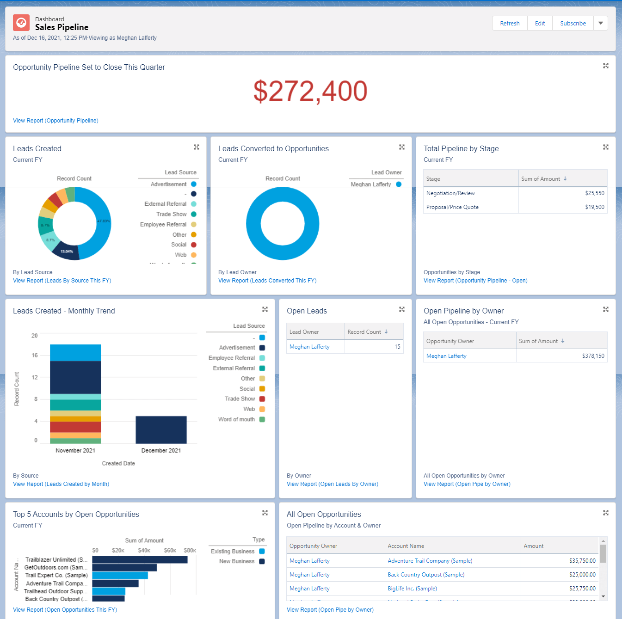Expand the Total Pipeline by Stage widget
The image size is (622, 620).
605,147
